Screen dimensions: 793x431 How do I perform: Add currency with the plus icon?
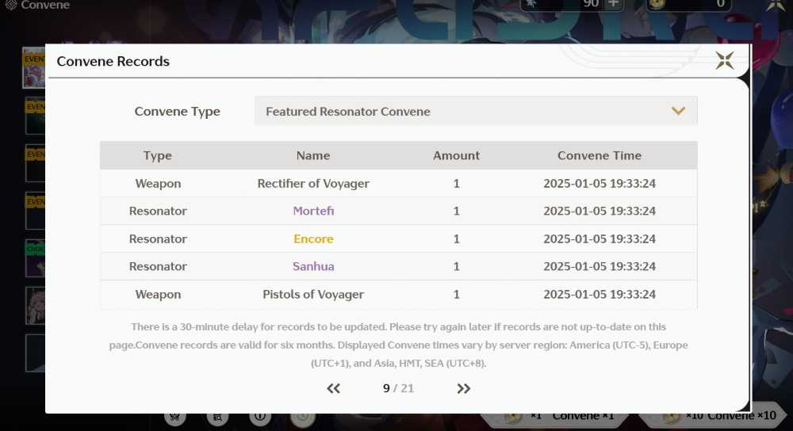[x=613, y=4]
